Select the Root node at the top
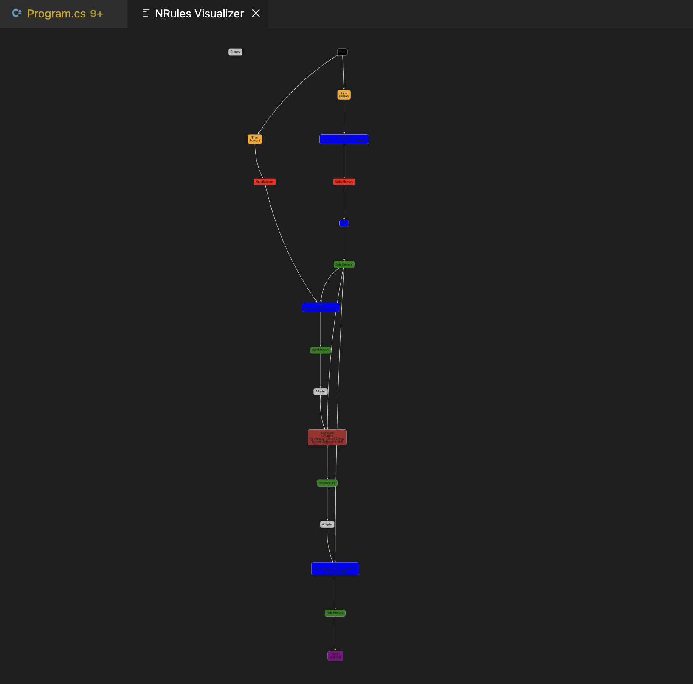693x684 pixels. (x=342, y=52)
